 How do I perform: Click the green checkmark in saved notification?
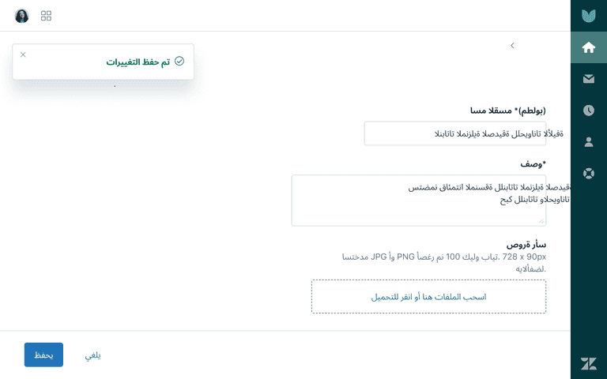coord(179,61)
